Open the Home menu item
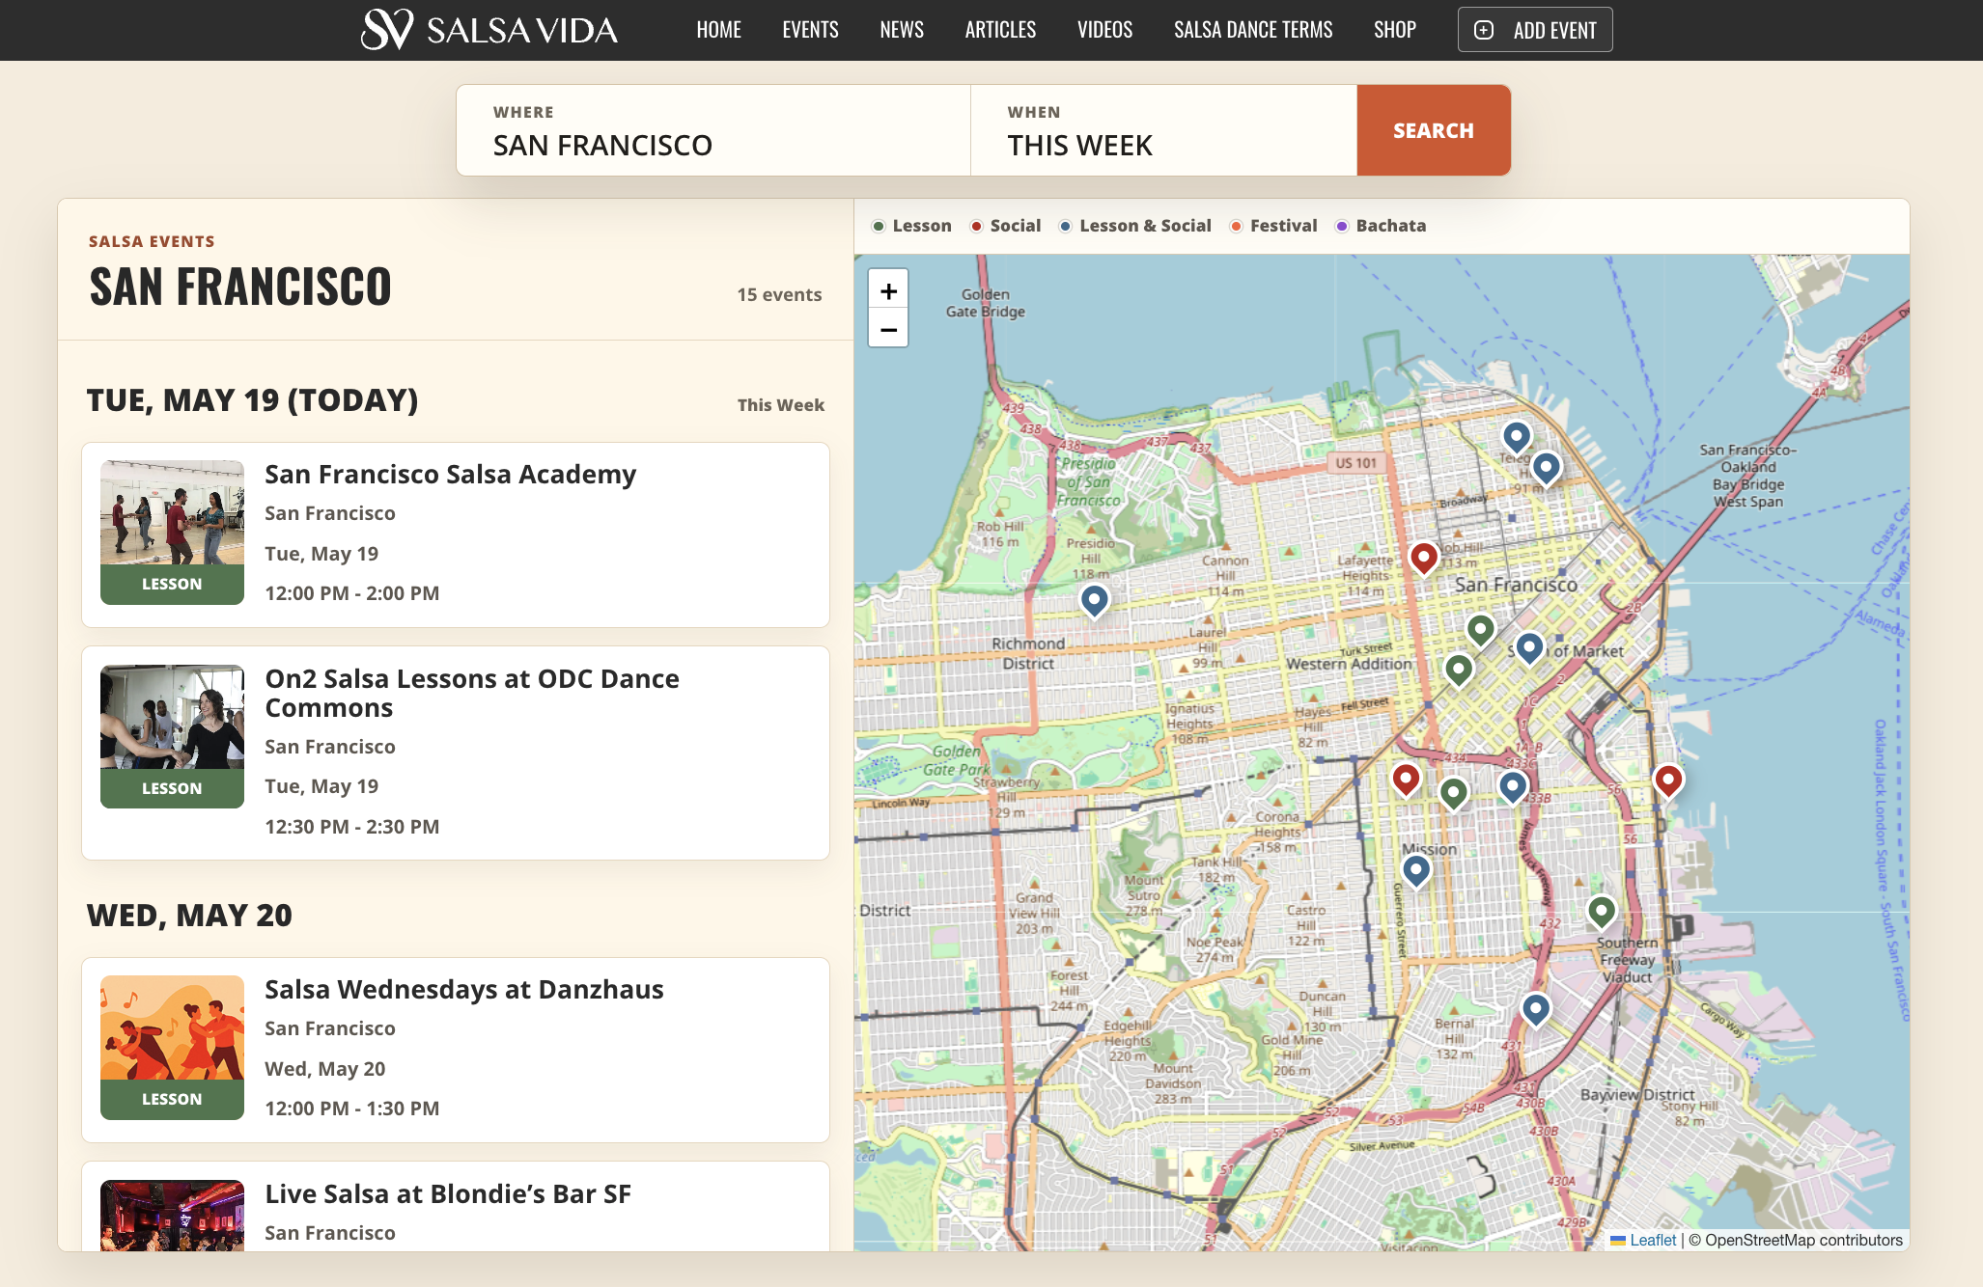Image resolution: width=1983 pixels, height=1287 pixels. [719, 30]
